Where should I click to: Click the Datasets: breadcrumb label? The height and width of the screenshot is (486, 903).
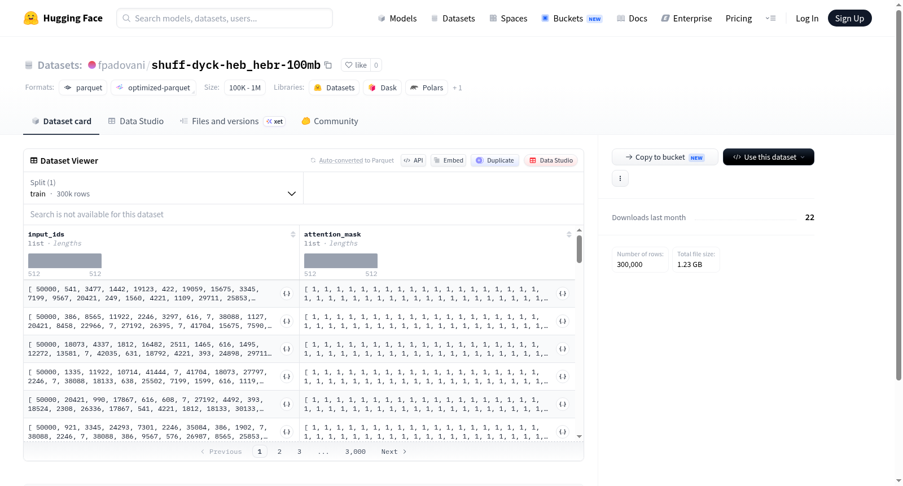pos(60,65)
